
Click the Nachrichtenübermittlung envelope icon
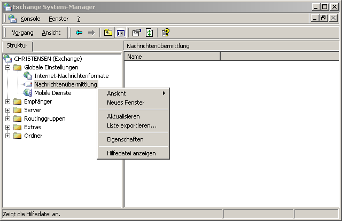28,84
